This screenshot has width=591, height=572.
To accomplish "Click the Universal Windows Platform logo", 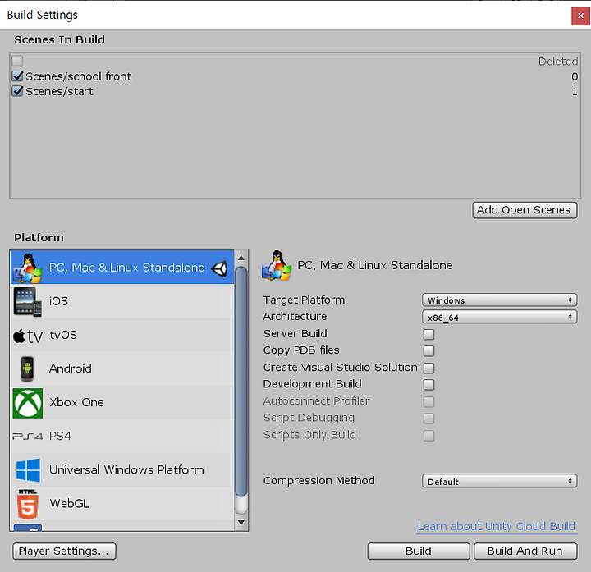I will [x=28, y=470].
